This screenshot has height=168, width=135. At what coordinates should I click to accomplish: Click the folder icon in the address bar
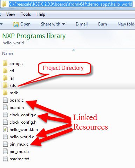[4, 4]
